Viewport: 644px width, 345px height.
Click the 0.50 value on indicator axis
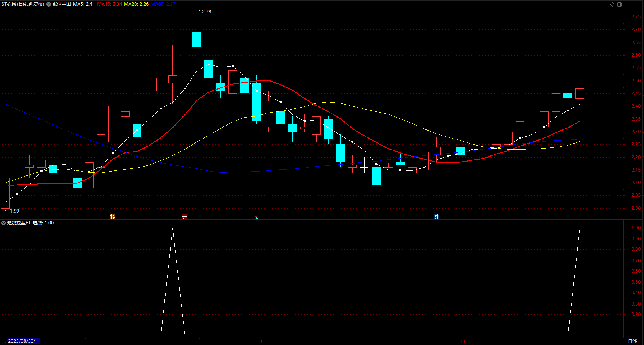coord(636,282)
